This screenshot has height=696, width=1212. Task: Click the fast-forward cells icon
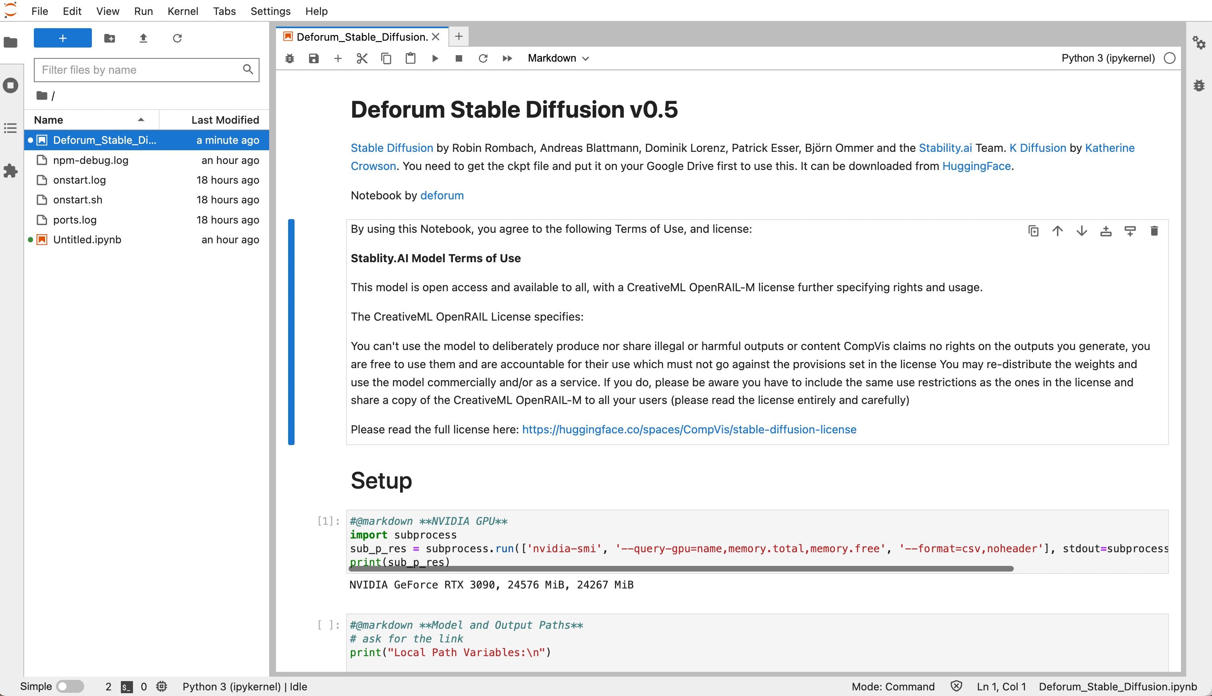[x=508, y=58]
